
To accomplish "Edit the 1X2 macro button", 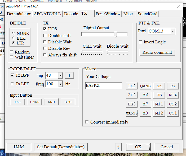I will coord(132,86).
